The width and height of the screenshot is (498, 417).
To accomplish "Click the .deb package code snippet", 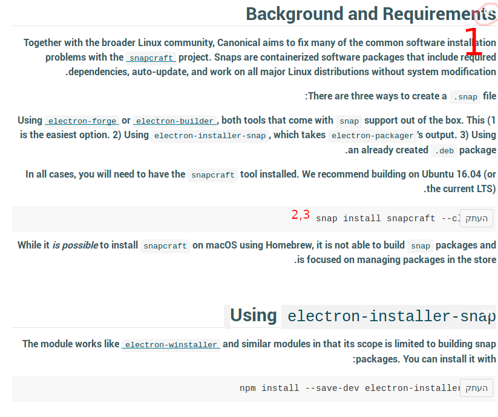I will click(x=444, y=151).
